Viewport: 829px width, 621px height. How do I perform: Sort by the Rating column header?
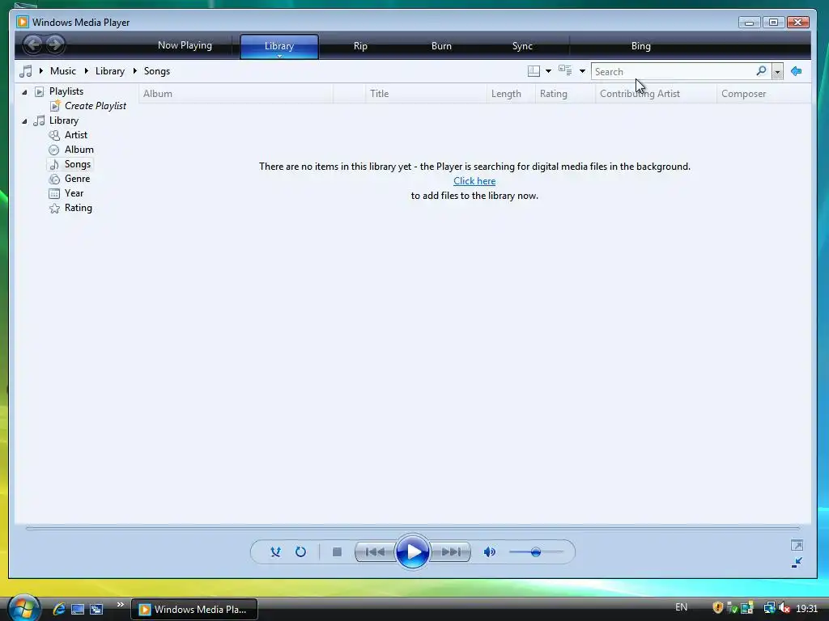pyautogui.click(x=565, y=94)
